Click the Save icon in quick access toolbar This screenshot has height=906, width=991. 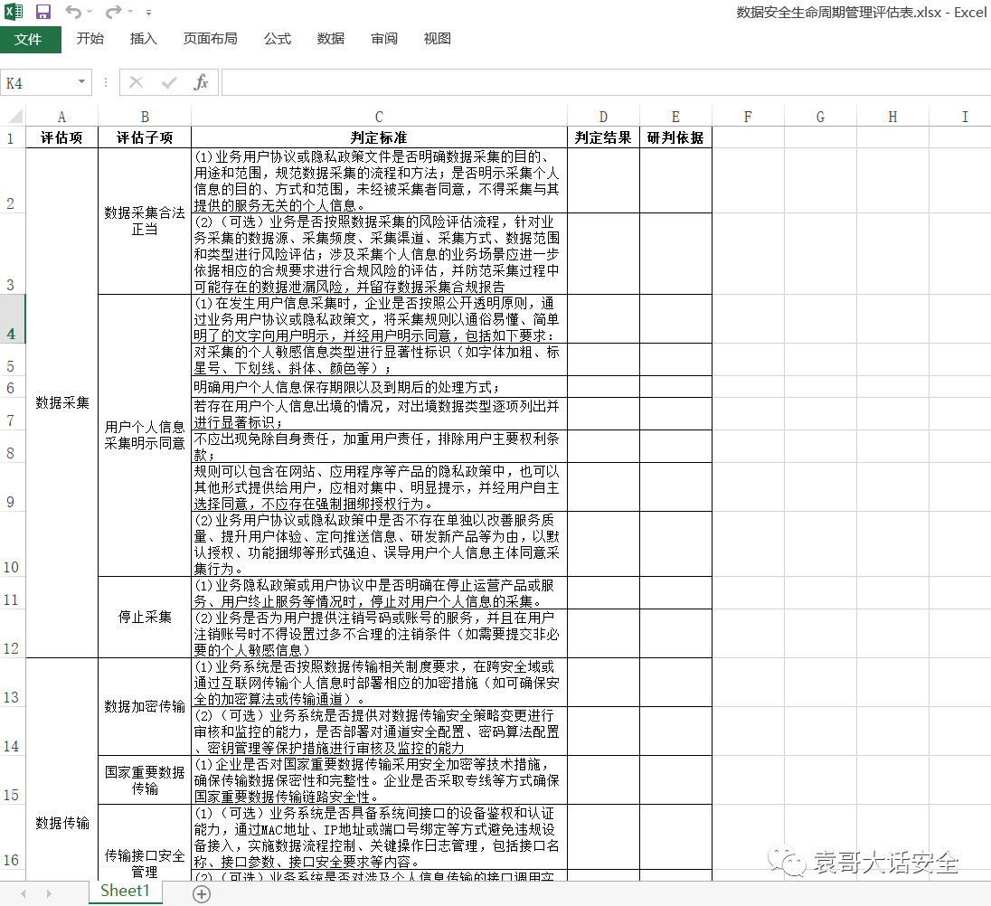[43, 12]
